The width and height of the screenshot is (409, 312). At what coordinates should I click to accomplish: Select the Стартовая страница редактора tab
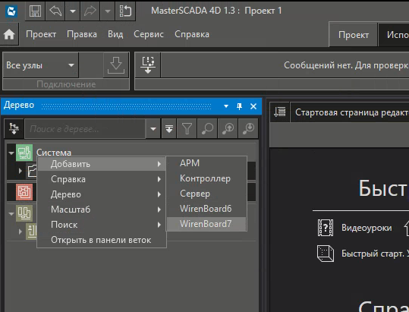pos(350,112)
